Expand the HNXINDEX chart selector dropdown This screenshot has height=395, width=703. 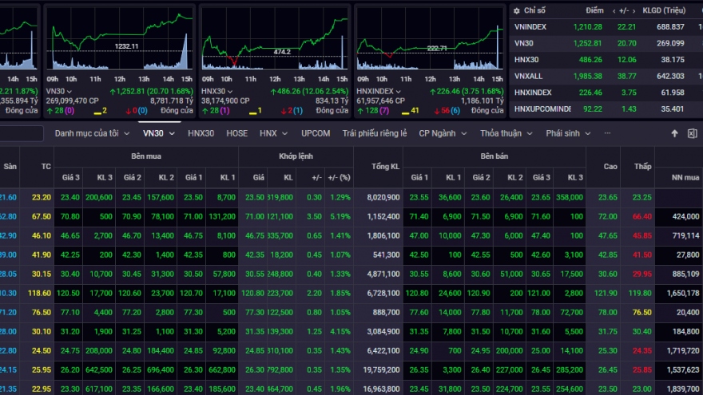click(397, 92)
